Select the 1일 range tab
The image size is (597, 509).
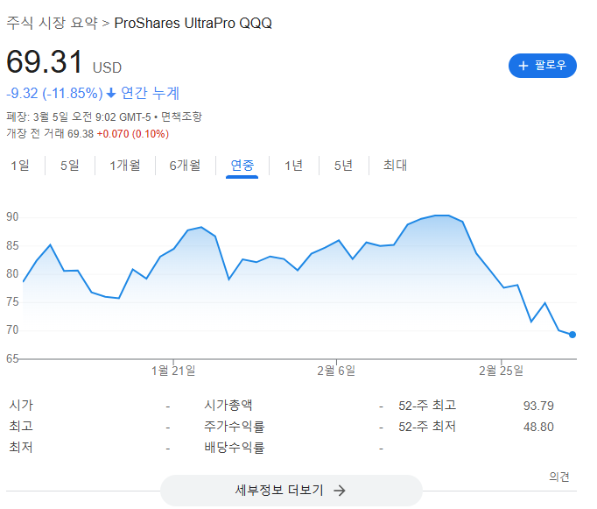pyautogui.click(x=20, y=166)
